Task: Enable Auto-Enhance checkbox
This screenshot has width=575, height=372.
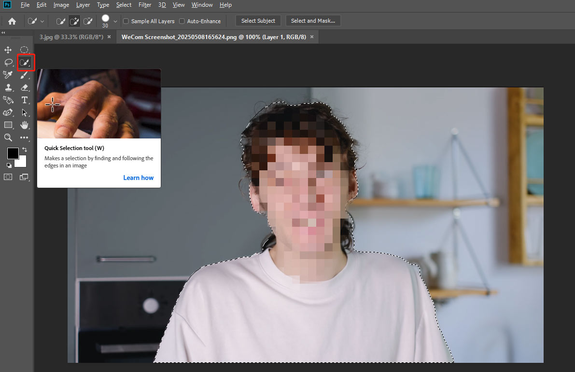Action: 182,21
